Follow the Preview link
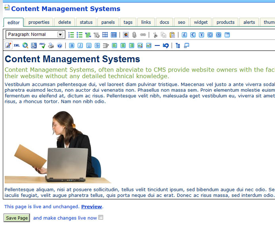Viewport: 275px width, 226px height. (x=92, y=207)
